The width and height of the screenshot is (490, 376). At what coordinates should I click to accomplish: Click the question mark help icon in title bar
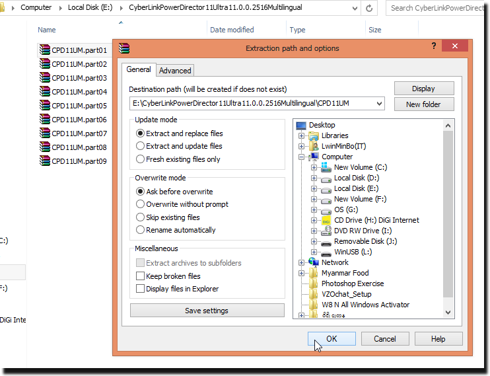click(434, 46)
